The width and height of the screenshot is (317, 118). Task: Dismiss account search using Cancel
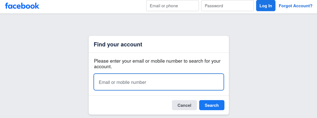pyautogui.click(x=184, y=105)
